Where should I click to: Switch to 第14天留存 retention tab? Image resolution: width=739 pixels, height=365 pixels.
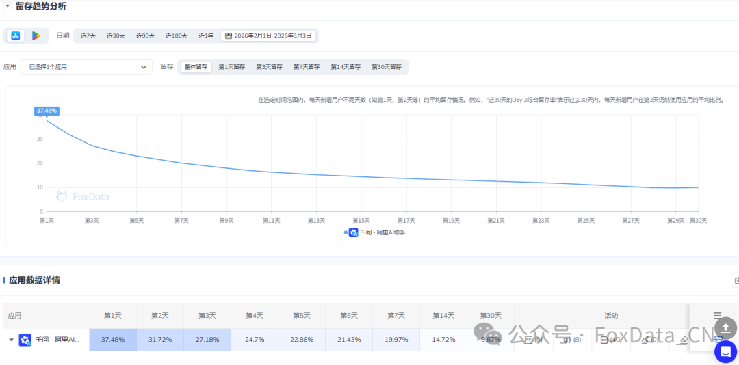point(346,67)
